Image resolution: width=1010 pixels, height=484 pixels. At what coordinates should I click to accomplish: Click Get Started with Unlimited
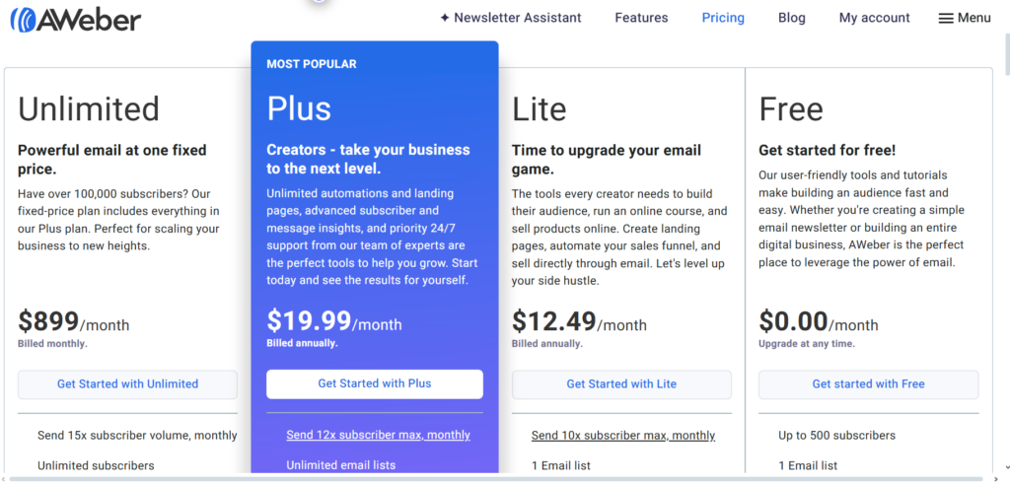[x=127, y=384]
